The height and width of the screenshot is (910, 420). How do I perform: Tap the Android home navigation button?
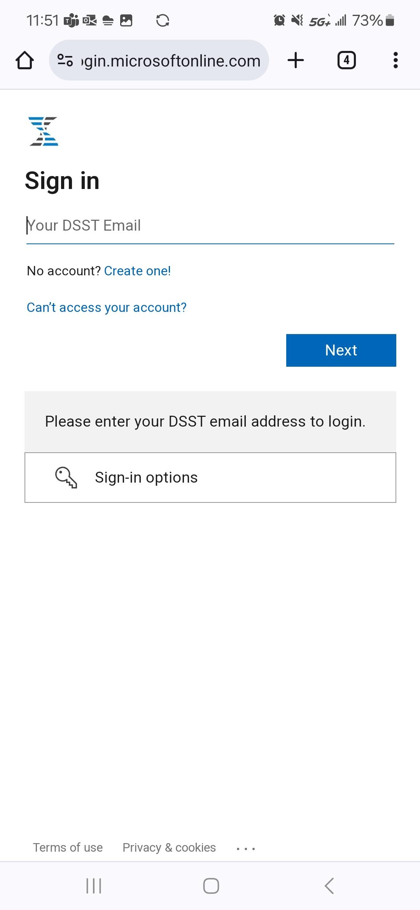[211, 886]
